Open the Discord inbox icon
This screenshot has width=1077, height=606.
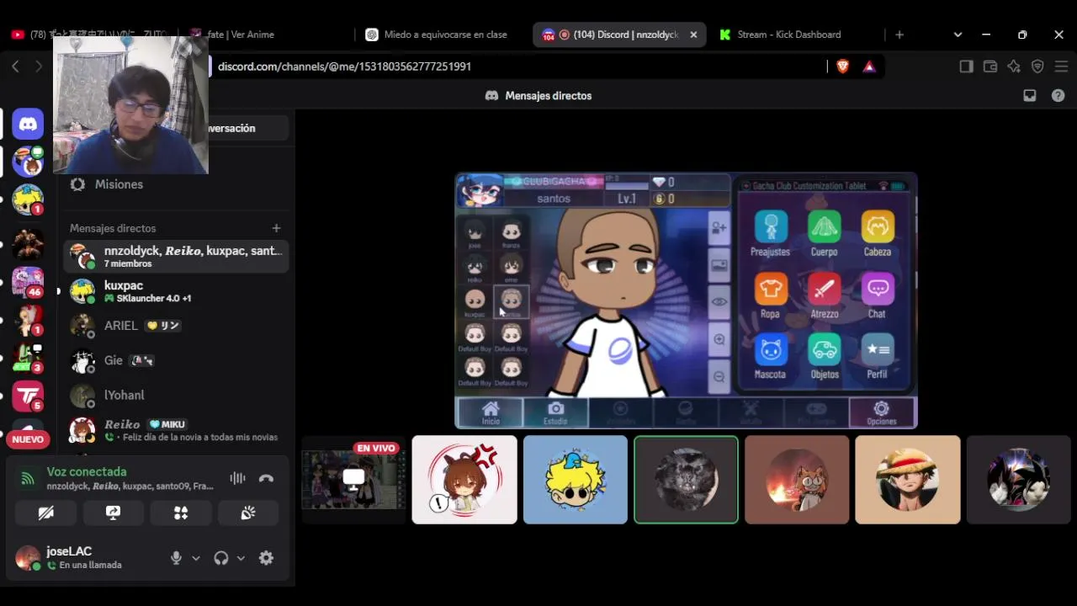[x=1030, y=96]
